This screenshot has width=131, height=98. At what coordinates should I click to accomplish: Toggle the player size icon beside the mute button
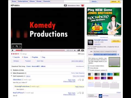pyautogui.click(x=79, y=50)
